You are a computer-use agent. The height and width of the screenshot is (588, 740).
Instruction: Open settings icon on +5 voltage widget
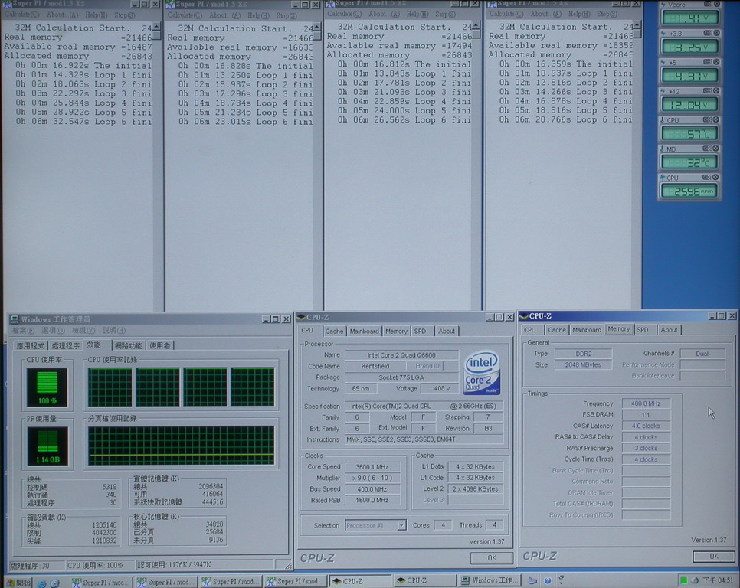(708, 62)
